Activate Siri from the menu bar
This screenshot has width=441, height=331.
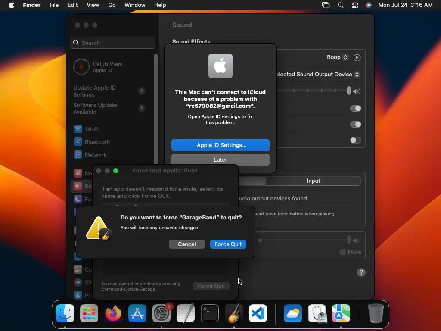[x=369, y=5]
